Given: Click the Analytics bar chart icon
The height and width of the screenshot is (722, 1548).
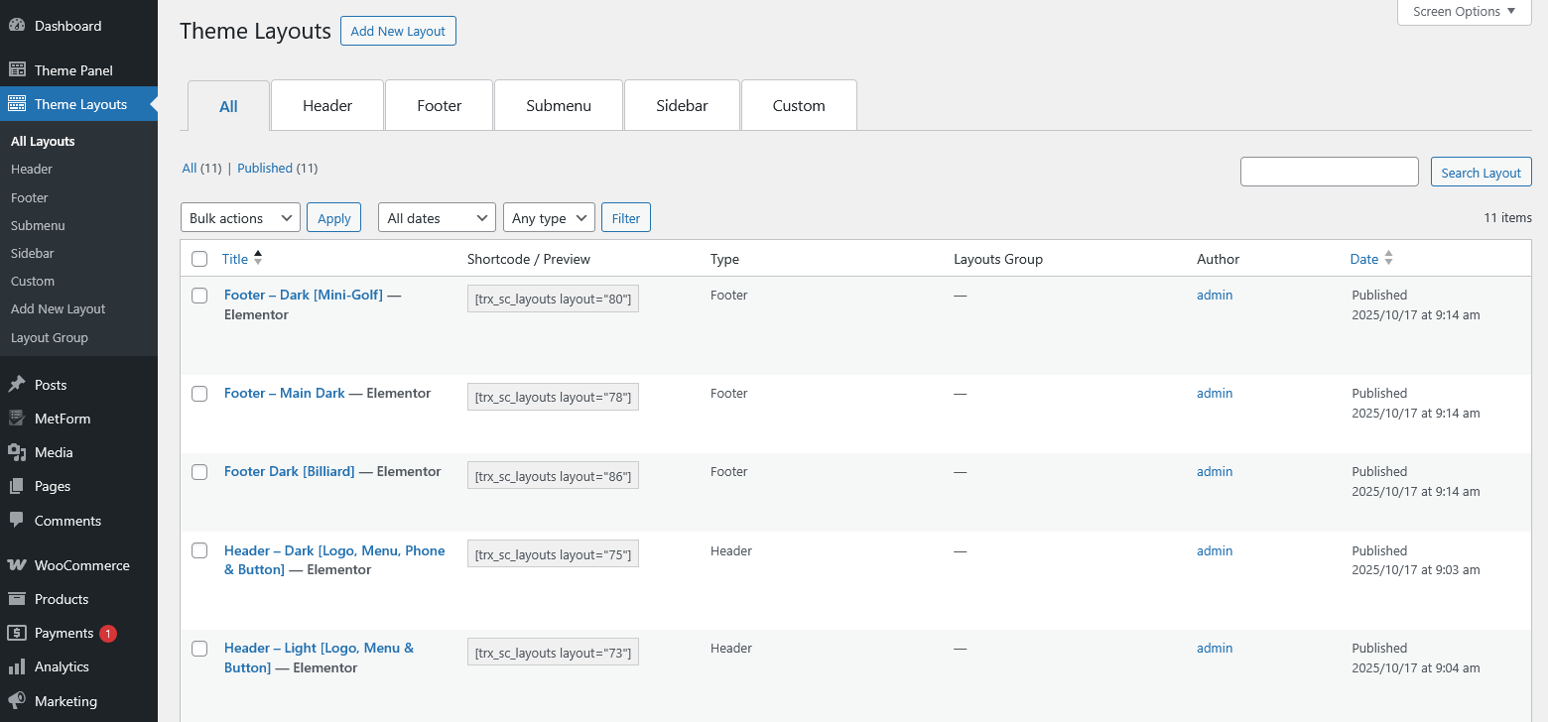Looking at the screenshot, I should [17, 667].
